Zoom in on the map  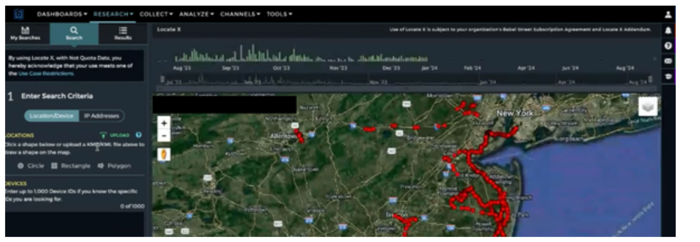coord(164,123)
